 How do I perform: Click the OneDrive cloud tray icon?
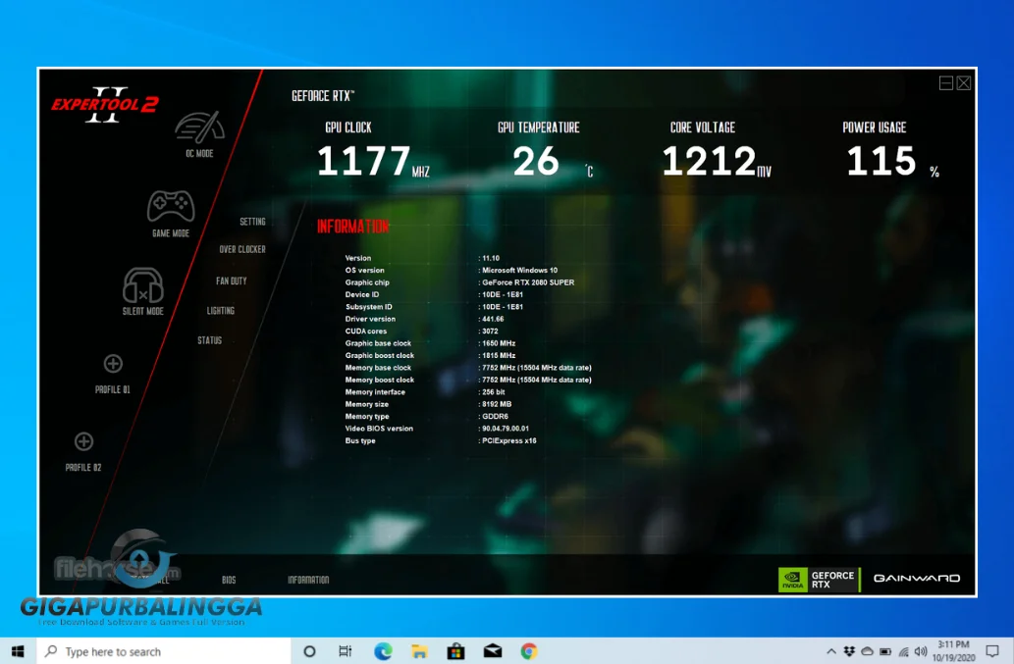click(867, 651)
